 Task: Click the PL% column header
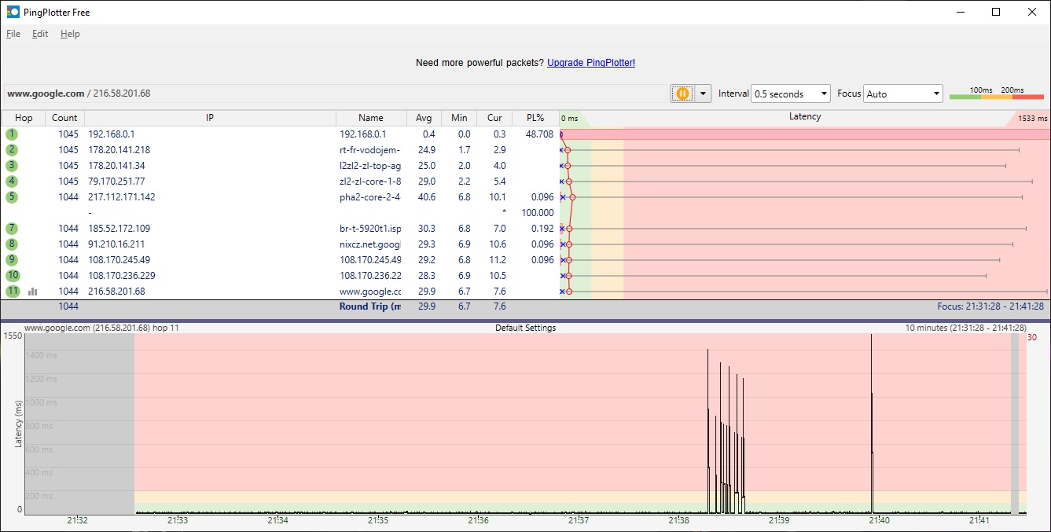[x=535, y=118]
